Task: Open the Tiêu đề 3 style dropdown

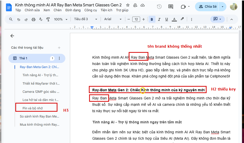Action: tap(86, 19)
